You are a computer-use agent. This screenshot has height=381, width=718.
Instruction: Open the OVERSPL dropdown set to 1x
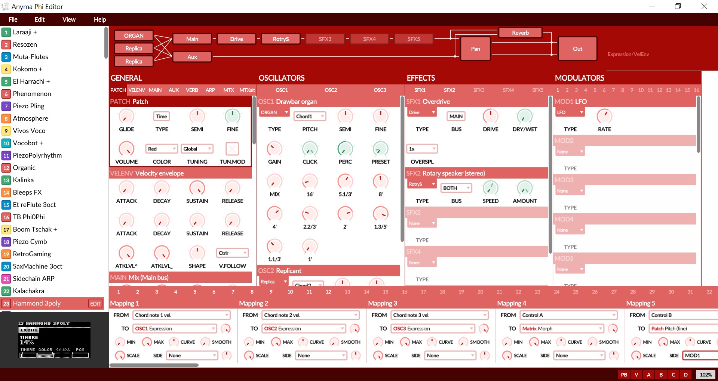(422, 149)
